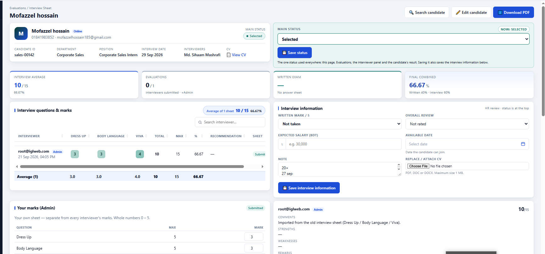545x254 pixels.
Task: Open the Overall Review Not rated dropdown
Action: pos(467,124)
